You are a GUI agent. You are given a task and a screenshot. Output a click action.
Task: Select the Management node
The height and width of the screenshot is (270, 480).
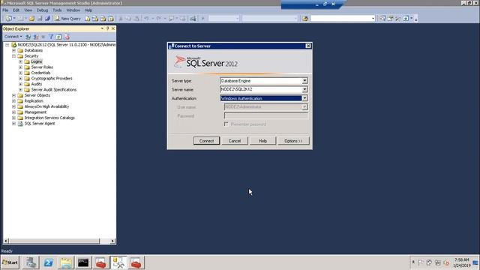35,112
